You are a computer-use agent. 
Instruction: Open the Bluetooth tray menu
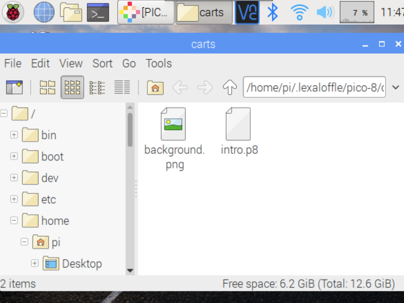[x=273, y=12]
